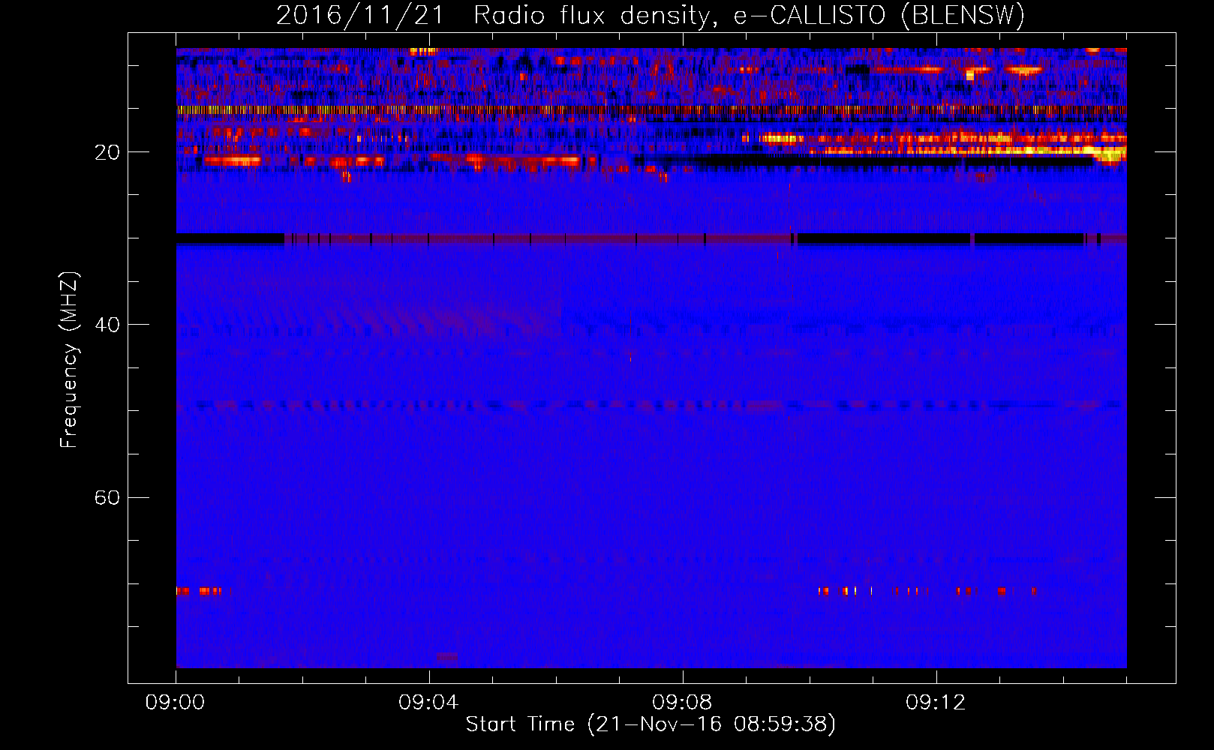
Task: Click the 60 frequency tick label
Action: [107, 497]
